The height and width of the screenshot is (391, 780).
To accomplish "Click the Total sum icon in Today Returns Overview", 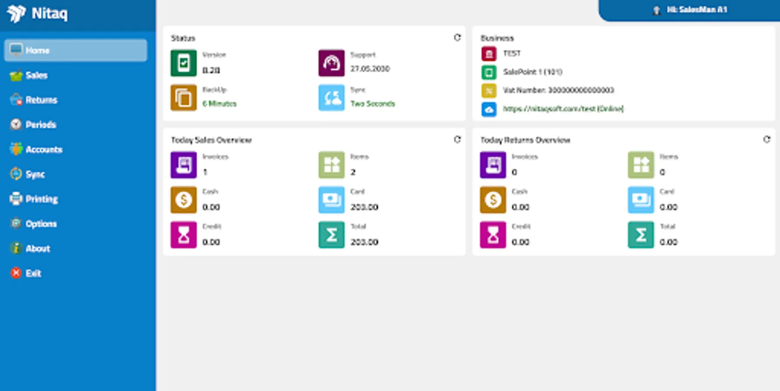I will 640,235.
